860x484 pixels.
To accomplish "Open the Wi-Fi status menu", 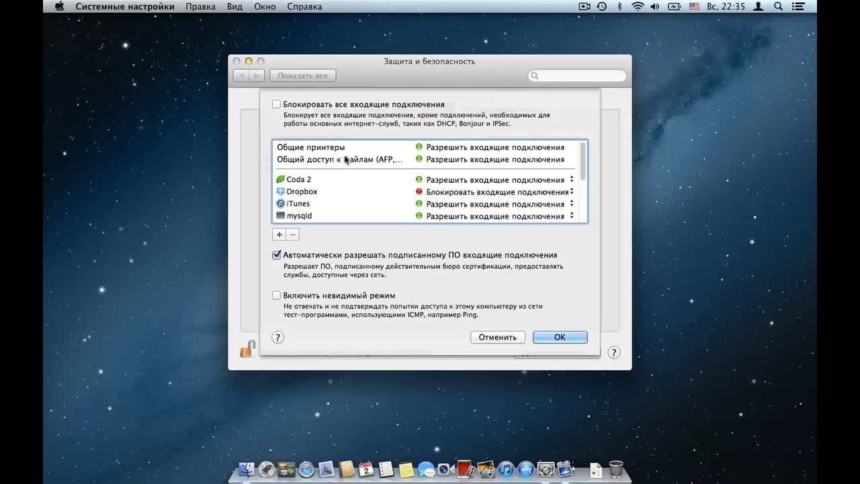I will click(638, 6).
